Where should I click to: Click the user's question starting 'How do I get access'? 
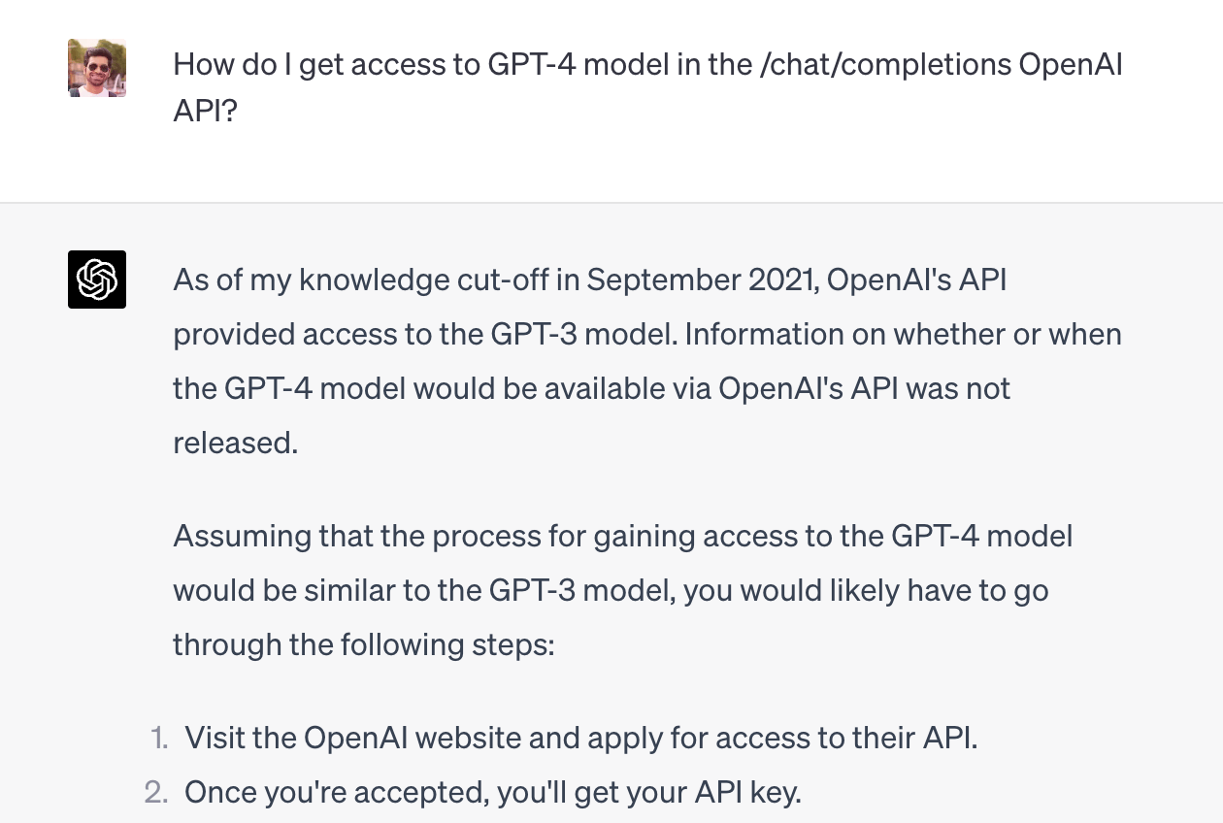tap(647, 88)
